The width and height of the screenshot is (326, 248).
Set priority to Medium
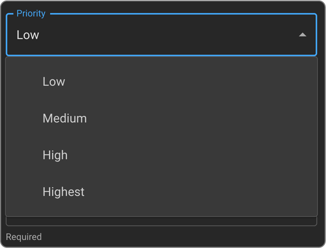click(x=65, y=118)
